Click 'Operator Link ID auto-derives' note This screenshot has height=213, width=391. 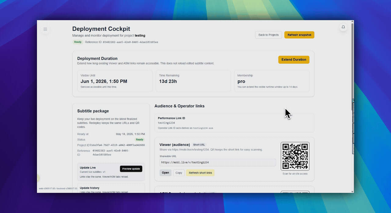click(x=186, y=128)
